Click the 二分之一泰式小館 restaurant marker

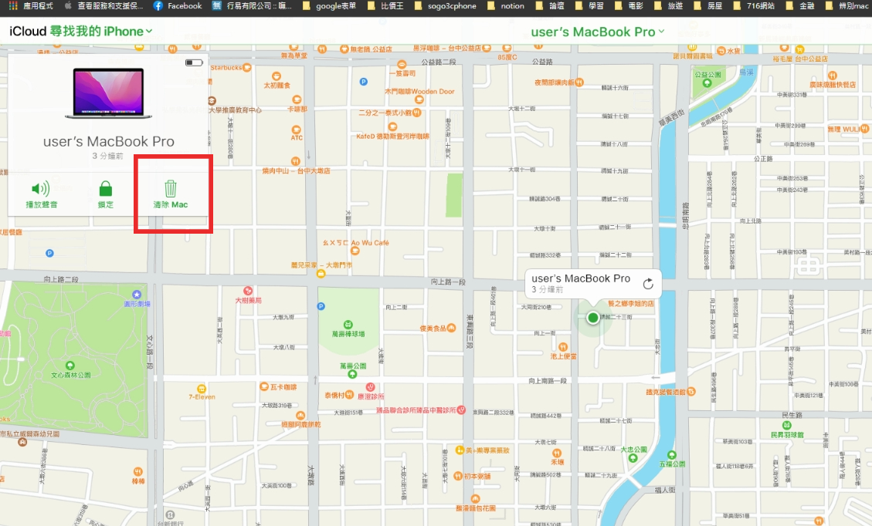(416, 113)
